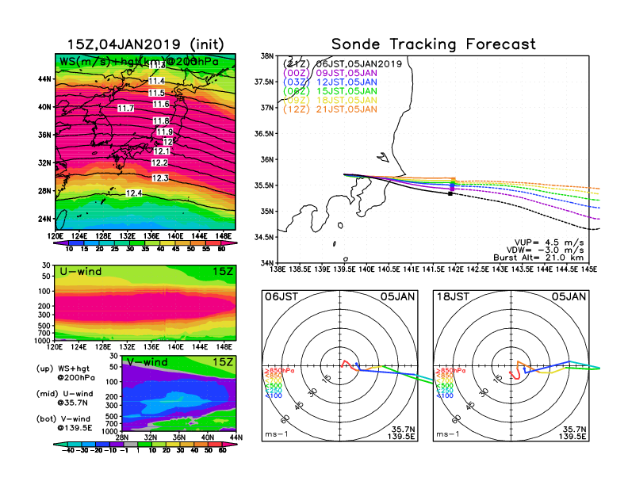This screenshot has height=485, width=628.
Task: Click '<500' legend in 18JST hodograph
Action: (445, 386)
